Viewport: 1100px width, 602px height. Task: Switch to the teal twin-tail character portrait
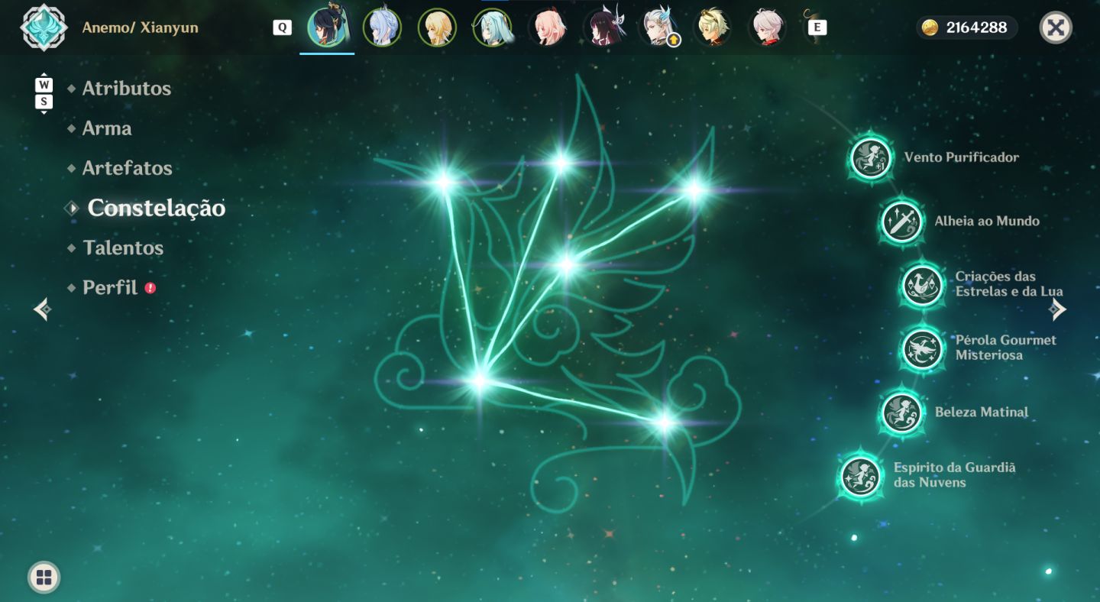click(492, 28)
